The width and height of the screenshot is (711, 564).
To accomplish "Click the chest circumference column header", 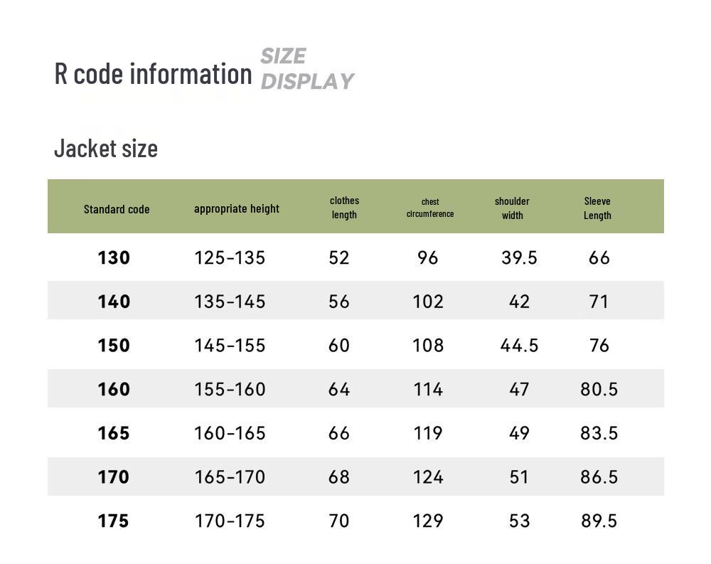I will point(430,208).
